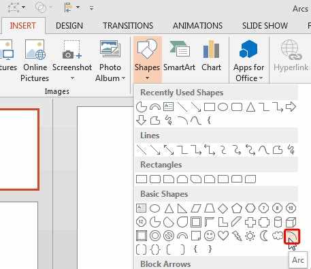311x269 pixels.
Task: Select the Double Arrow line
Action: 169,150
